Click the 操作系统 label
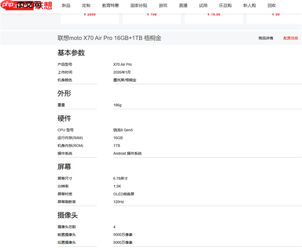This screenshot has height=248, width=302. pyautogui.click(x=65, y=153)
